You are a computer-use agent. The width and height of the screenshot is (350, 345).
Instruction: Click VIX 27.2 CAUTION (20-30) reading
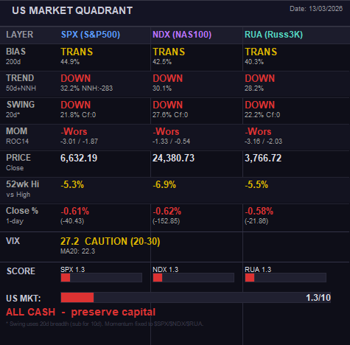point(111,241)
